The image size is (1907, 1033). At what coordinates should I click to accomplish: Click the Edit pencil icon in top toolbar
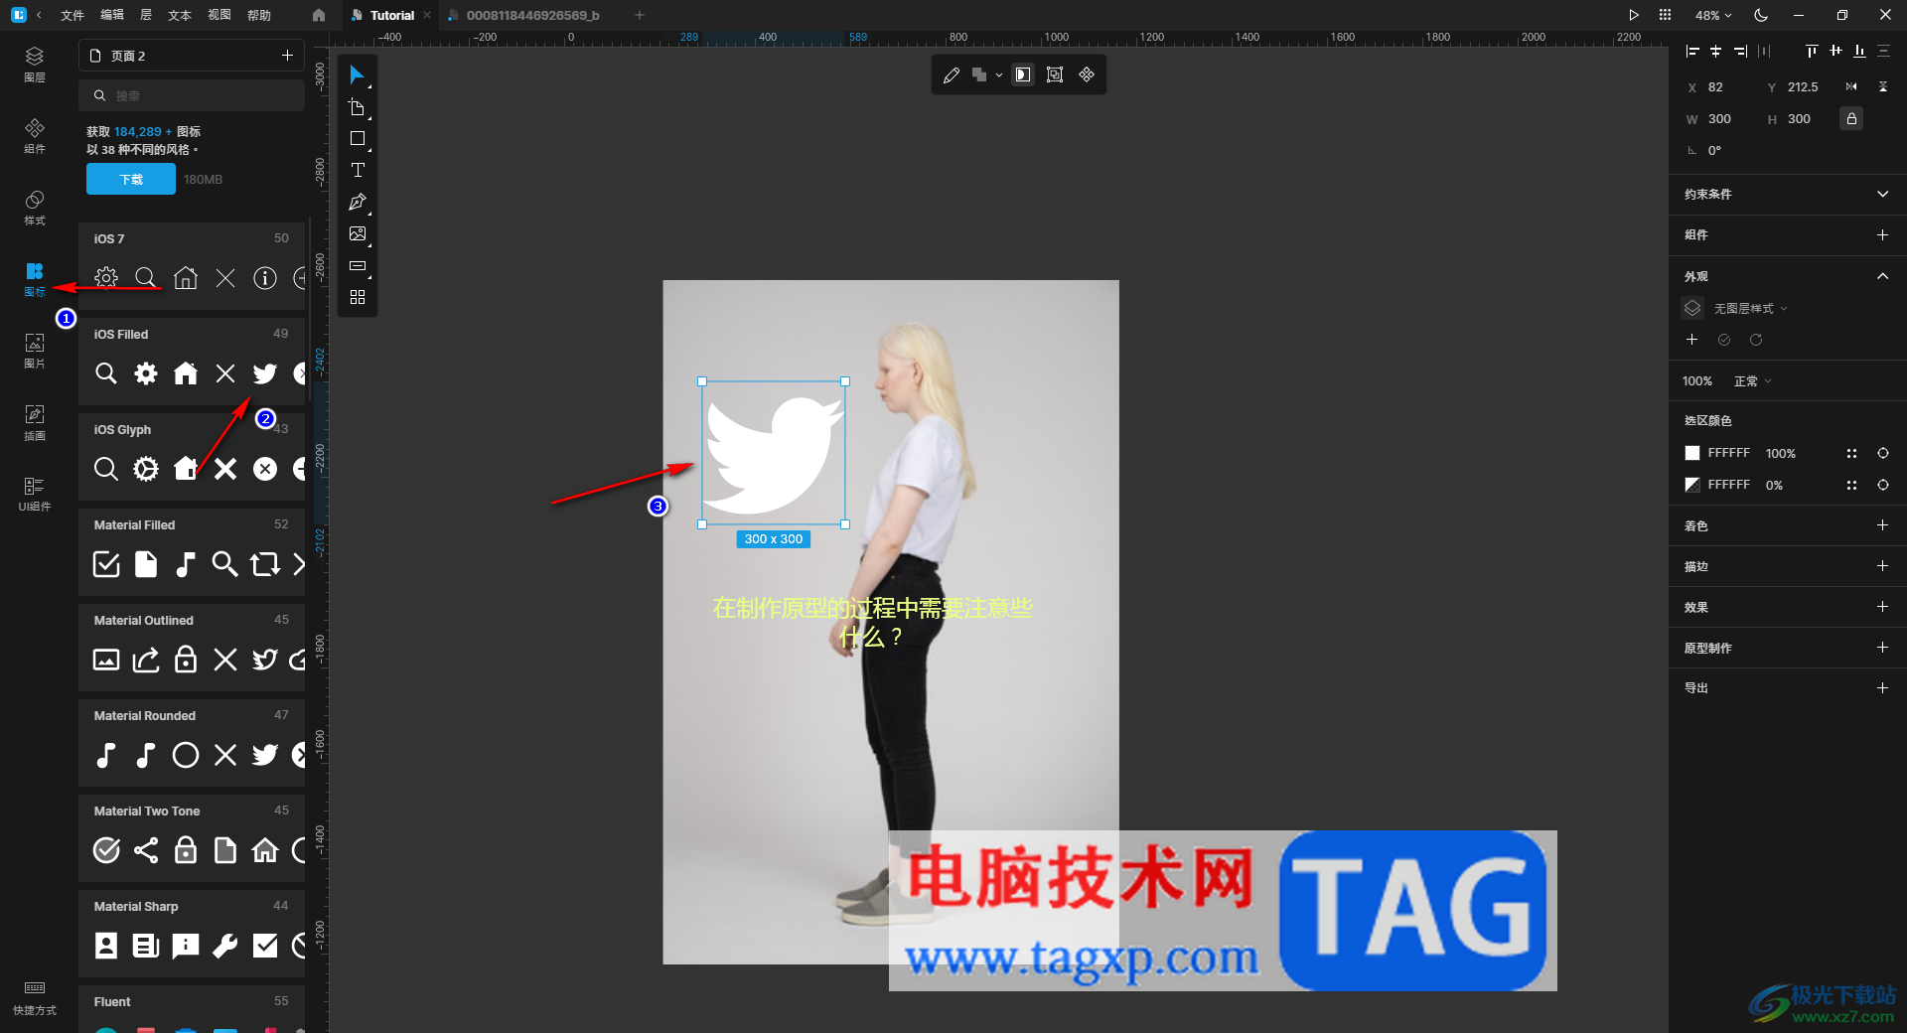[952, 75]
